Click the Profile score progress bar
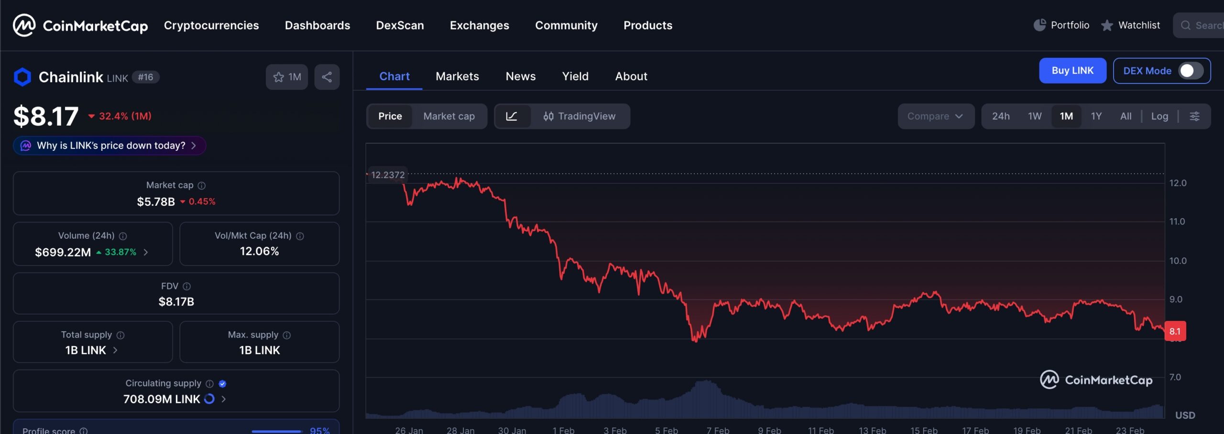 pyautogui.click(x=276, y=431)
